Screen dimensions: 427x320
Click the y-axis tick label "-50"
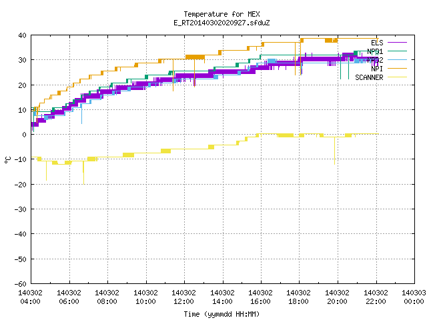(x=21, y=259)
